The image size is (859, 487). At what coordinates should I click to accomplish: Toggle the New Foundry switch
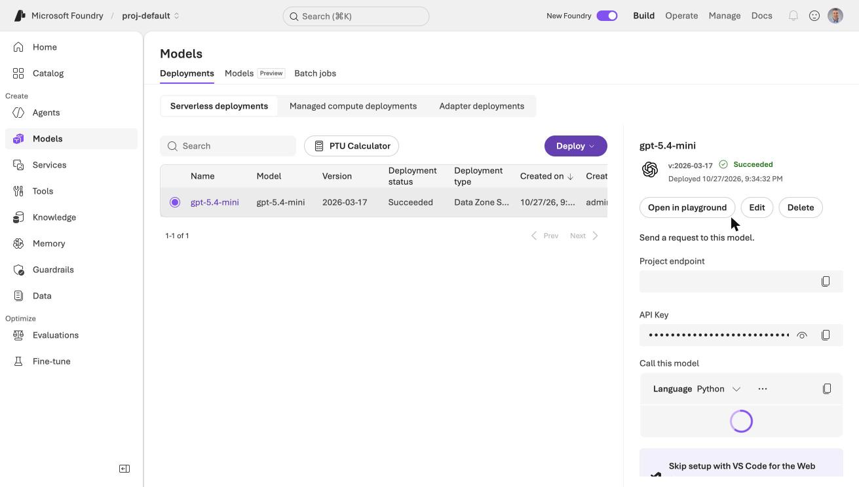coord(607,16)
